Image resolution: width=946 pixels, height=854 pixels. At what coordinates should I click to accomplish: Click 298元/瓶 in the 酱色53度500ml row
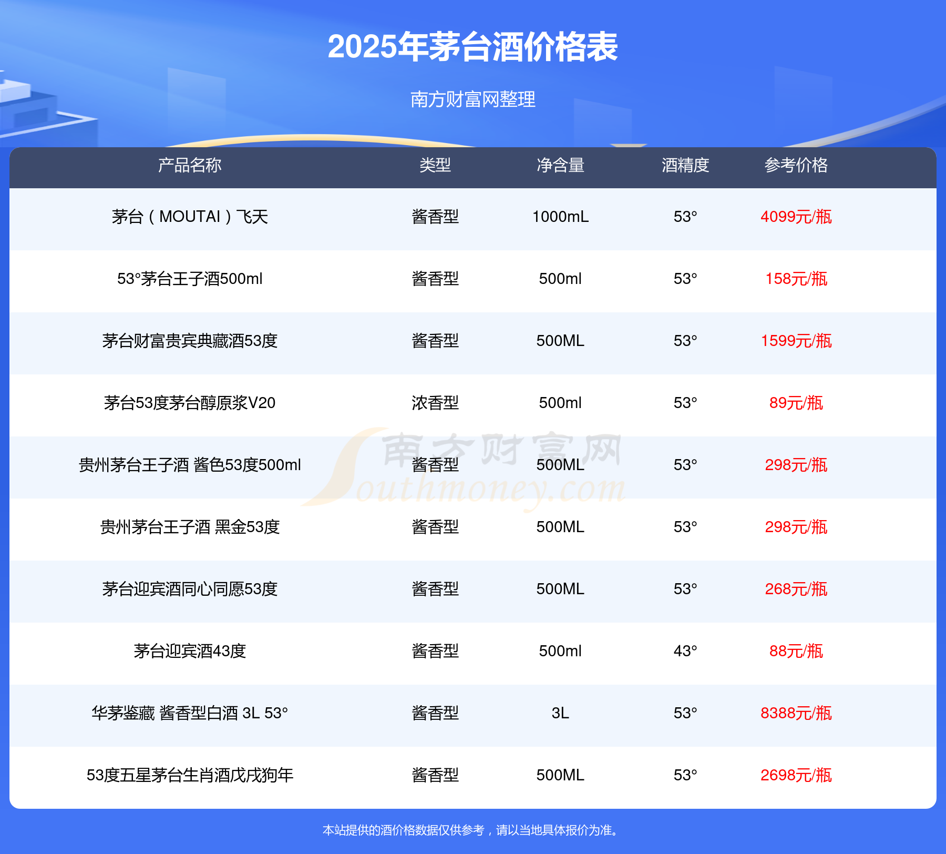click(796, 465)
